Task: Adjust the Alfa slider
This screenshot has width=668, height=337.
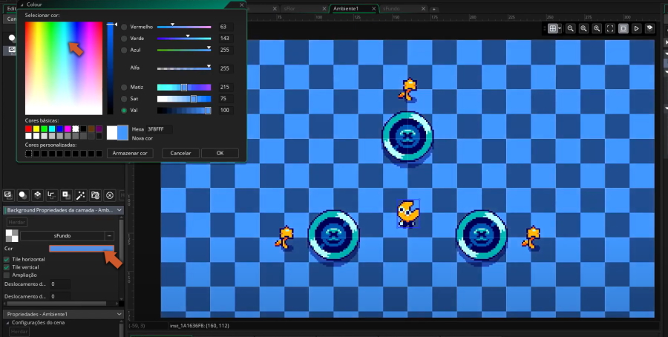Action: coord(184,68)
